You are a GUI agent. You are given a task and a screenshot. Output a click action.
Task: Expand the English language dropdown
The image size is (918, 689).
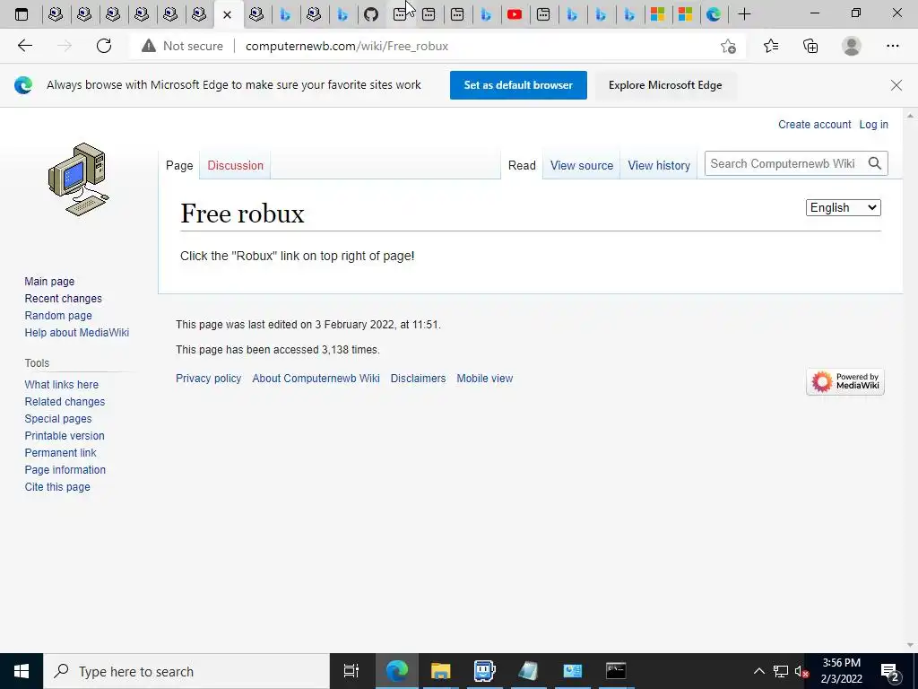pyautogui.click(x=843, y=207)
